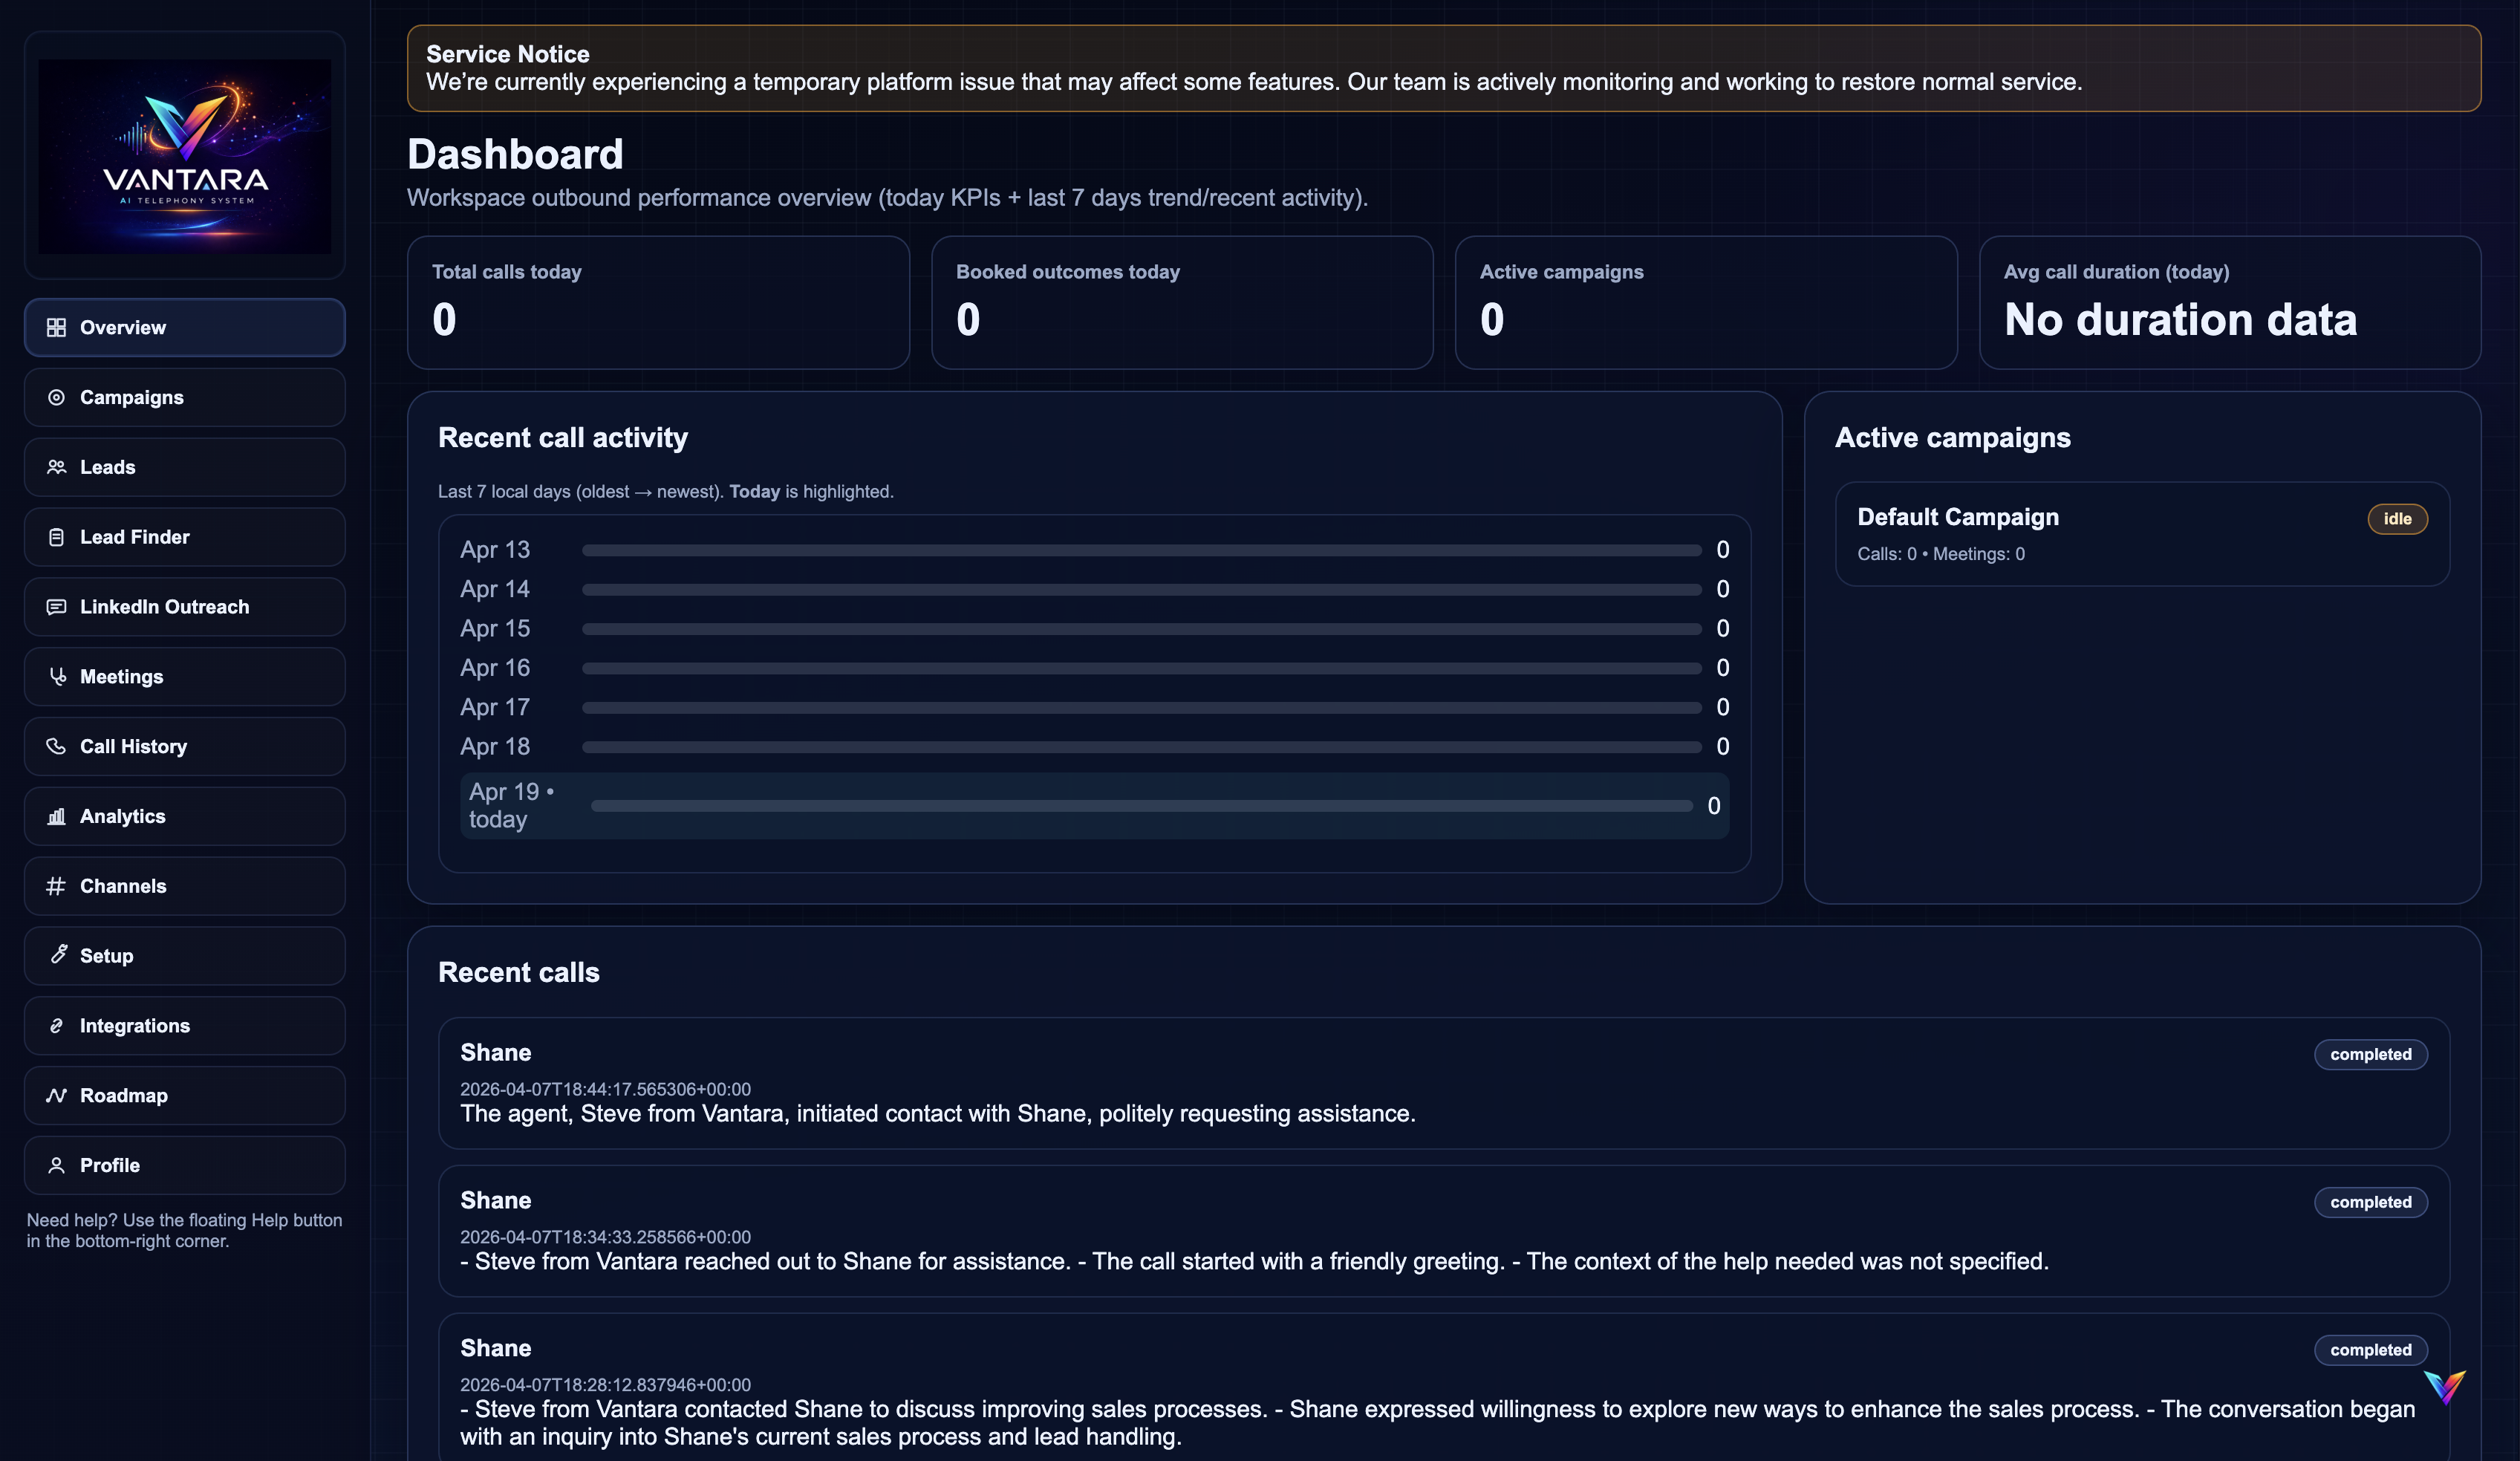Image resolution: width=2520 pixels, height=1461 pixels.
Task: Click the Leads people icon
Action: pos(56,467)
